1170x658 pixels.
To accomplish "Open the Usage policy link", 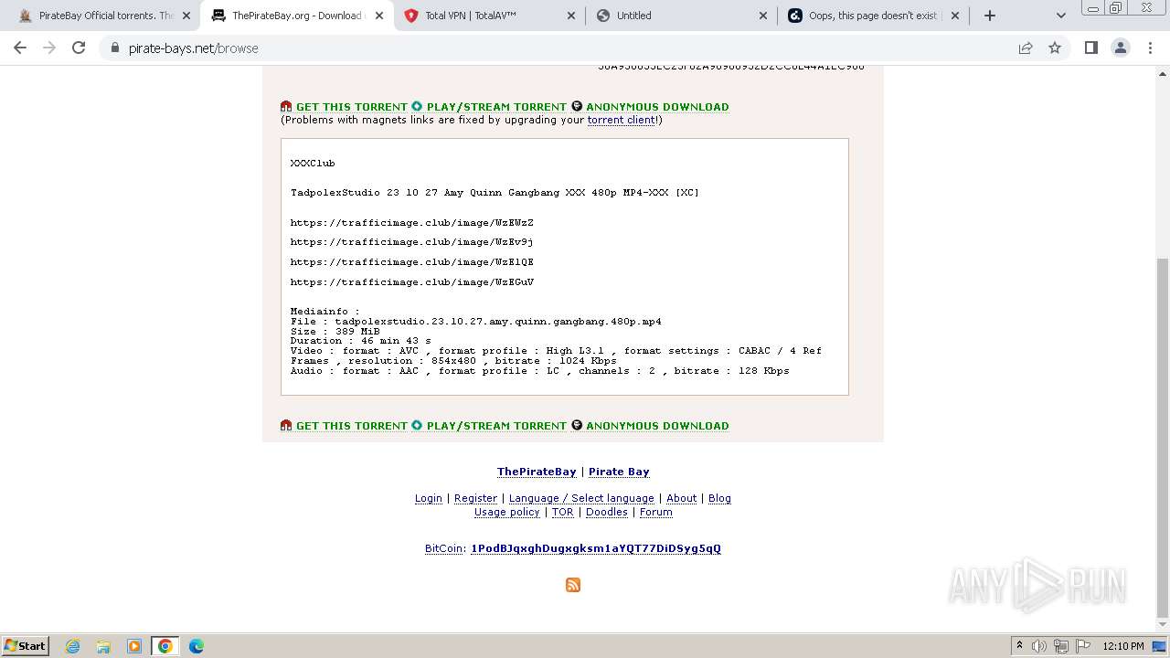I will tap(506, 512).
